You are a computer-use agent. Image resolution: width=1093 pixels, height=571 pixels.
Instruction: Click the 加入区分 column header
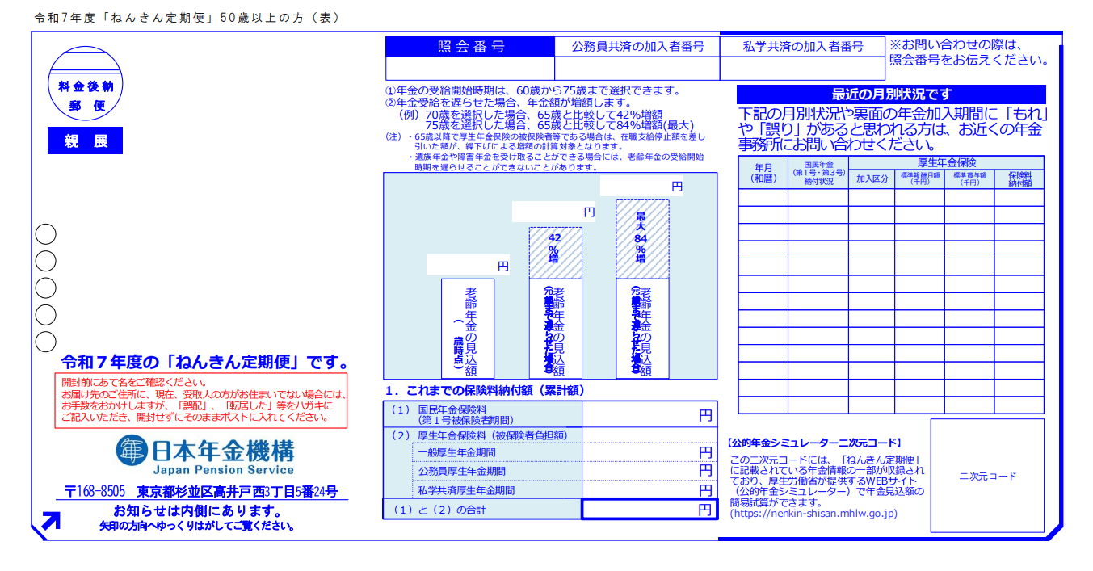pyautogui.click(x=871, y=178)
